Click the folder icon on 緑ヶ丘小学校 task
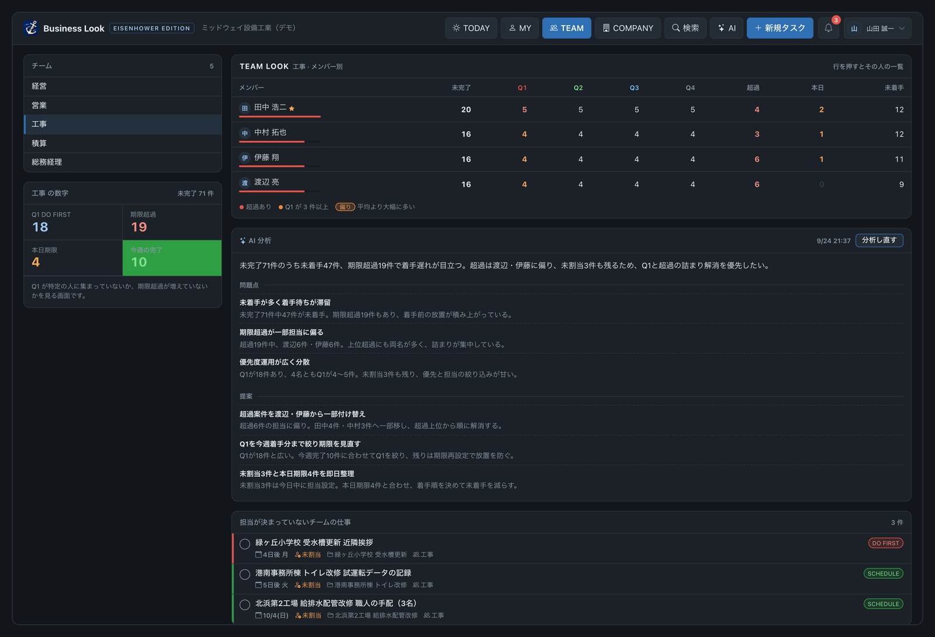 330,555
